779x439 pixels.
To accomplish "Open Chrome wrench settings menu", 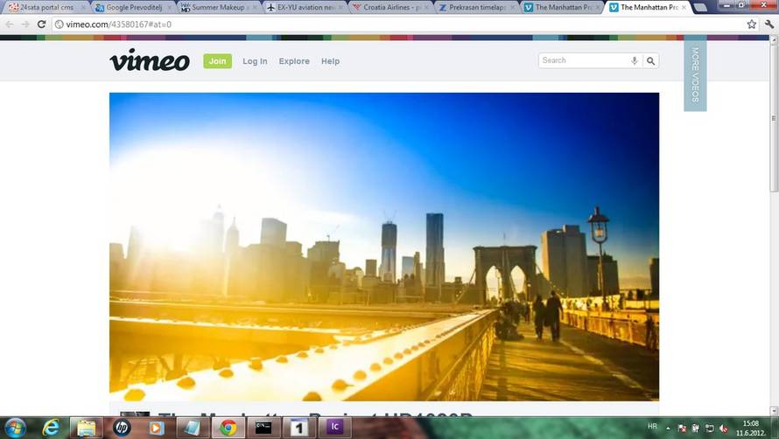I will (x=769, y=24).
